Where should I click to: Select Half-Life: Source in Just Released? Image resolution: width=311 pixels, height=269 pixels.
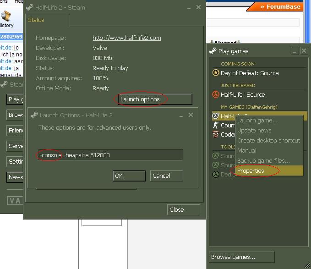[259, 94]
